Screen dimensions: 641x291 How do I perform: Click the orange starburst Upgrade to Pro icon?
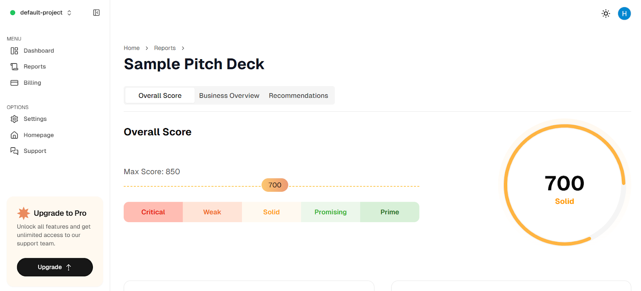pos(24,213)
